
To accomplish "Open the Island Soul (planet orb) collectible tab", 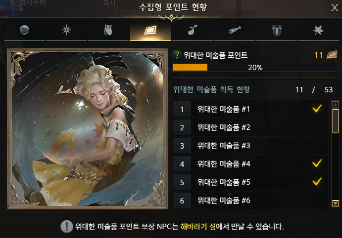I will tap(24, 30).
